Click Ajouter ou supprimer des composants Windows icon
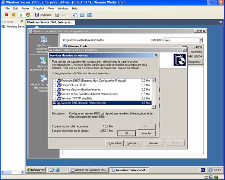This screenshot has height=180, width=225. [x=44, y=78]
